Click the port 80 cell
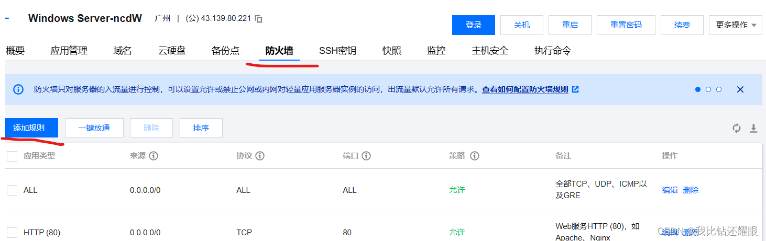This screenshot has height=241, width=766. point(347,233)
